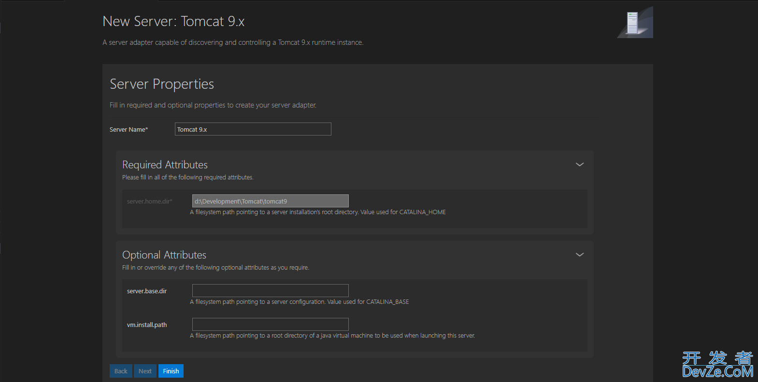Viewport: 758px width, 382px height.
Task: Select the 'Server Properties' heading
Action: pyautogui.click(x=162, y=84)
